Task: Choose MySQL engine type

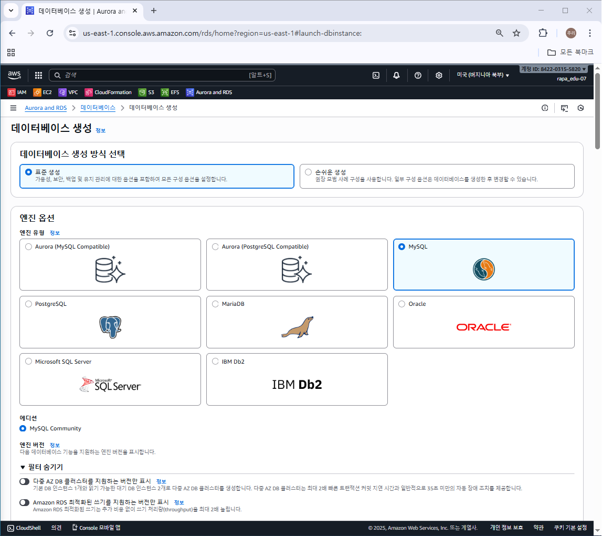Action: click(x=484, y=264)
